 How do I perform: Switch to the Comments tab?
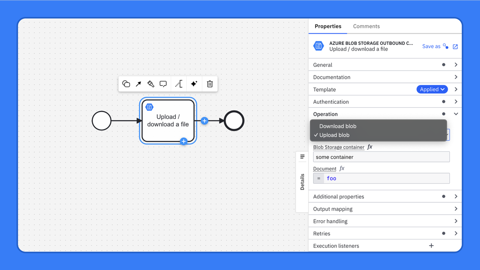point(366,26)
